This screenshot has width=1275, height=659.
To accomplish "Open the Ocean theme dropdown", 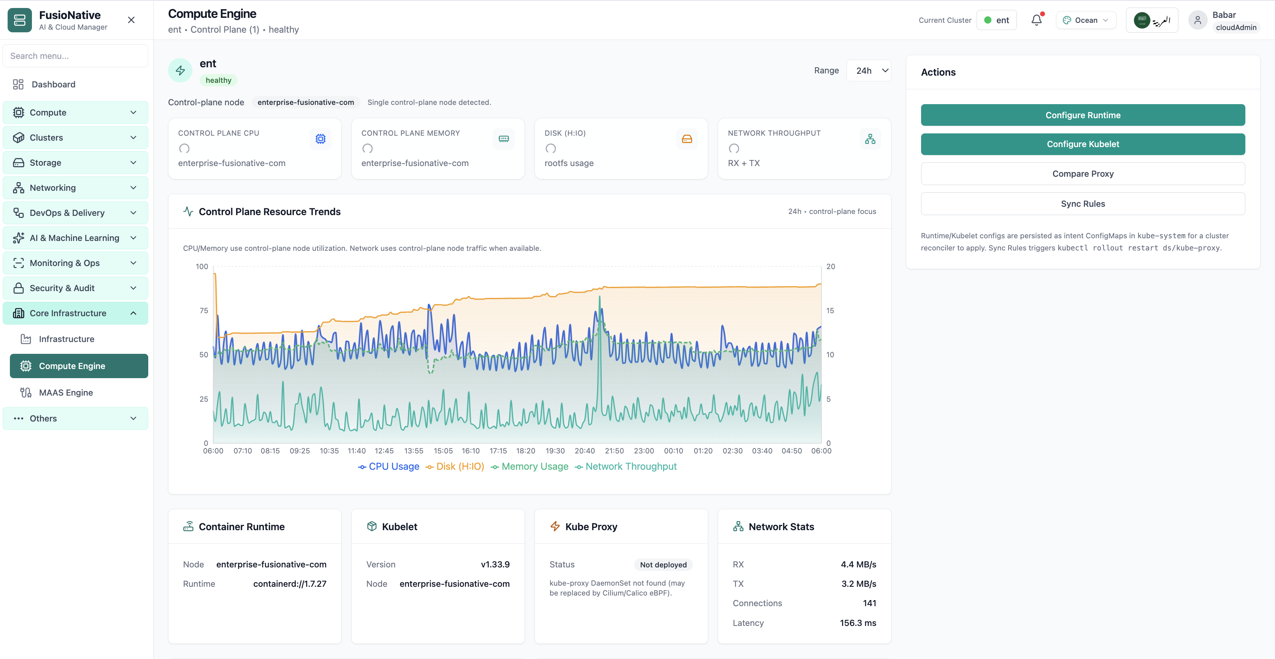I will [1086, 20].
